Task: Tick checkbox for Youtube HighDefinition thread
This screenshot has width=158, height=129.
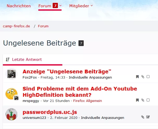Action: [148, 100]
